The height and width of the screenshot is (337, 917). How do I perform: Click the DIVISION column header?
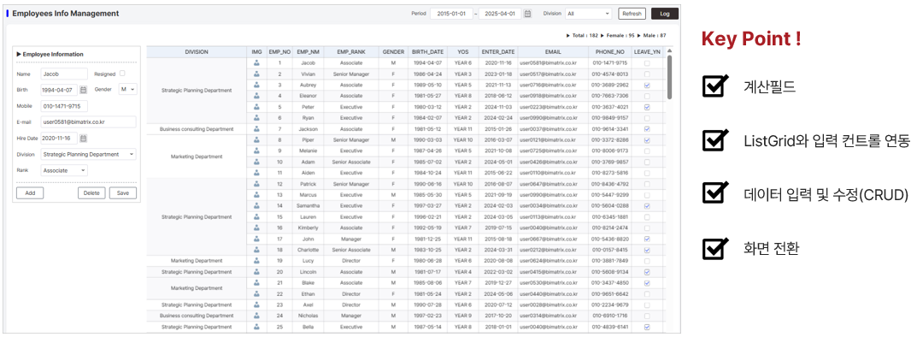(197, 52)
